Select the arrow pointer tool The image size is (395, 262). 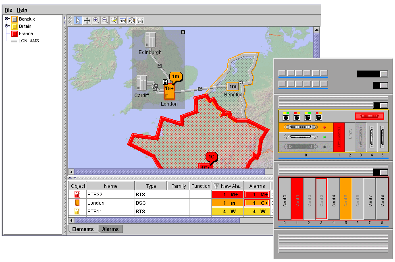[x=78, y=21]
